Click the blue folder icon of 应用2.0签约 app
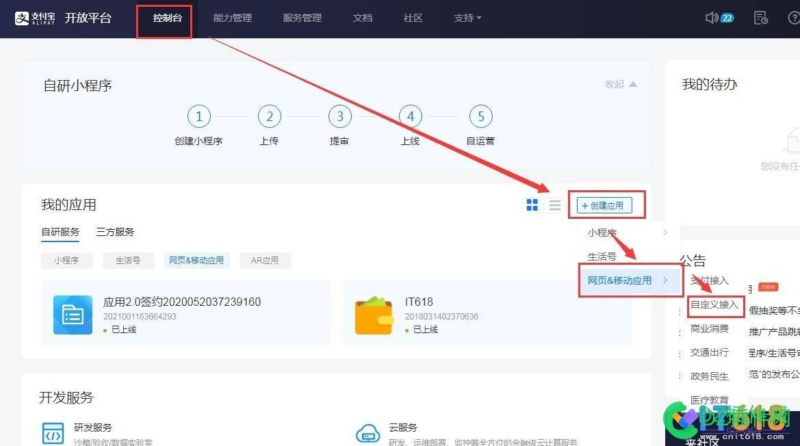This screenshot has height=446, width=800. (72, 315)
